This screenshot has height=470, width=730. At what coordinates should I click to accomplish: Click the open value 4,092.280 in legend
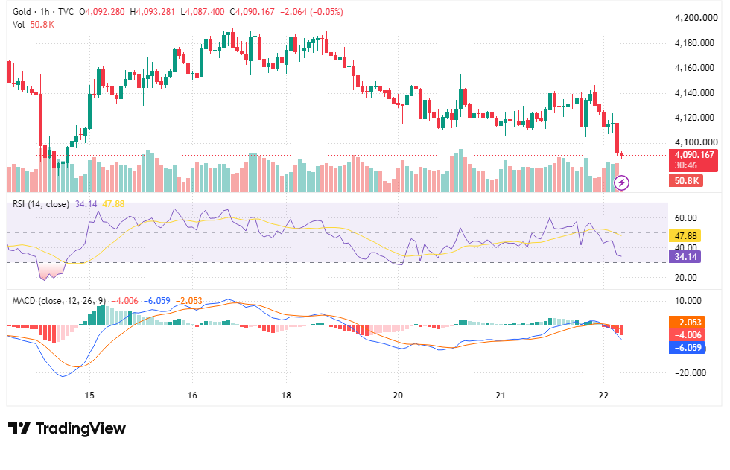102,12
